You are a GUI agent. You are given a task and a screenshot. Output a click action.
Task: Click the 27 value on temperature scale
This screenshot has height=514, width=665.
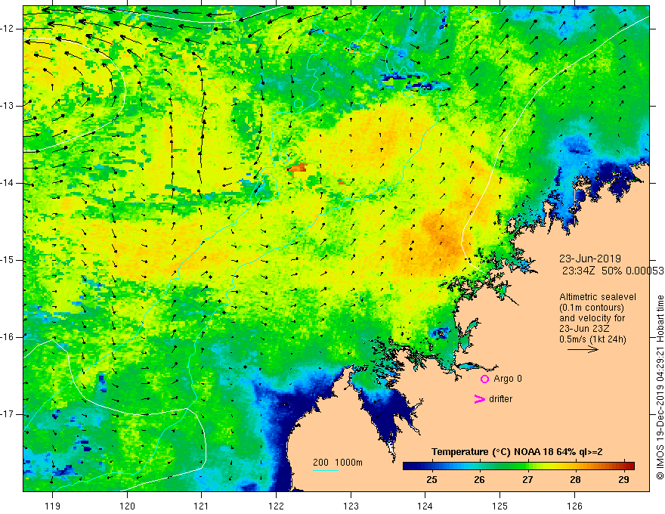(x=527, y=480)
